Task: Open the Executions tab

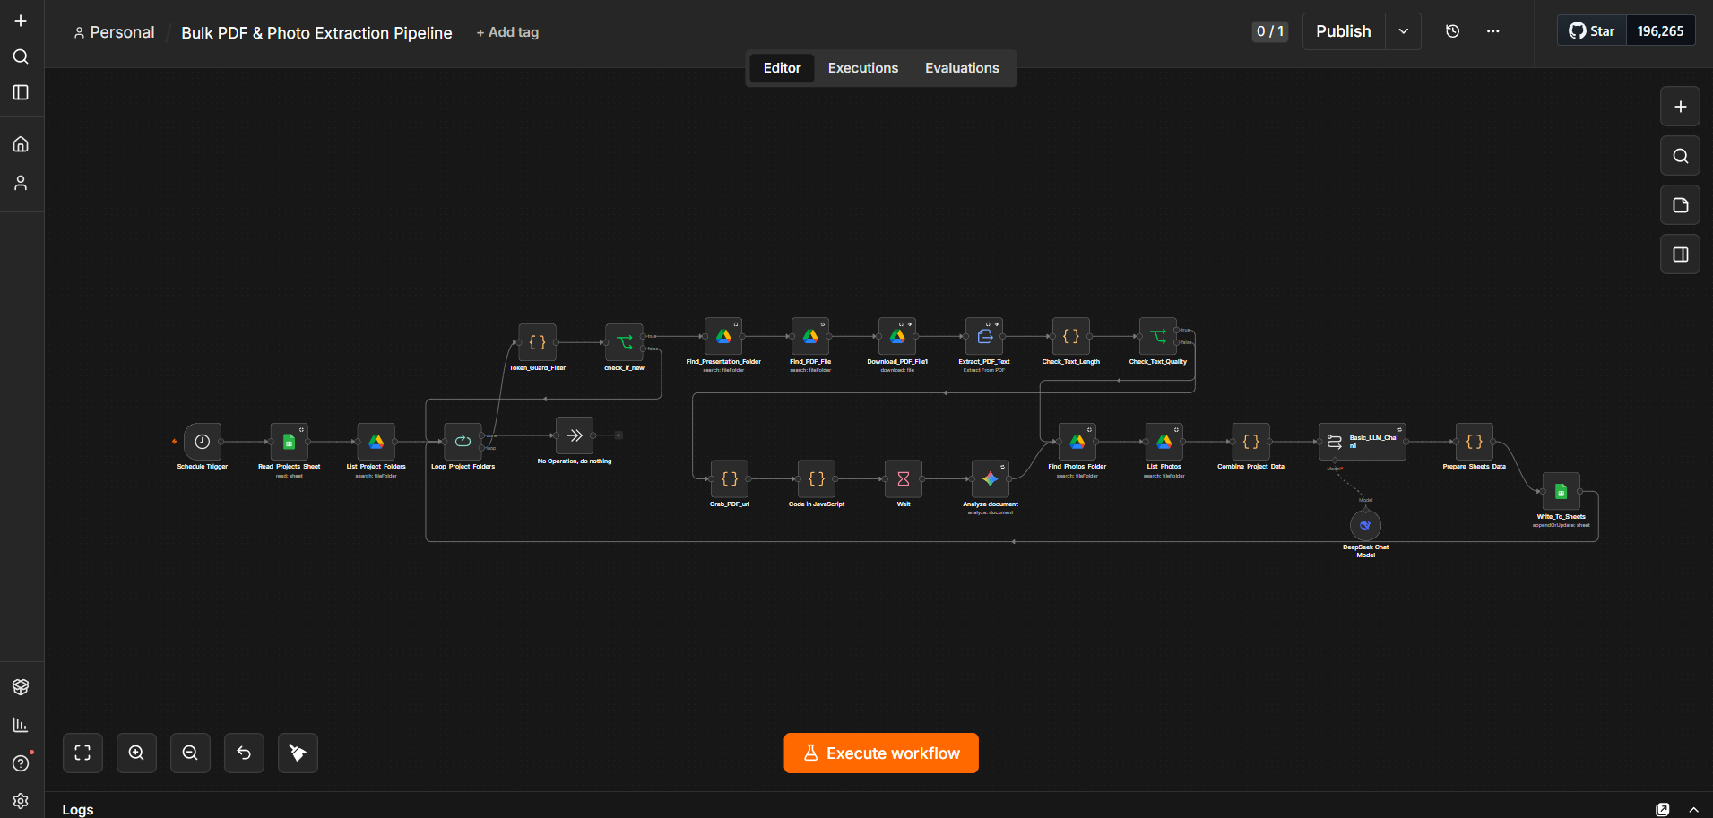Action: 863,68
